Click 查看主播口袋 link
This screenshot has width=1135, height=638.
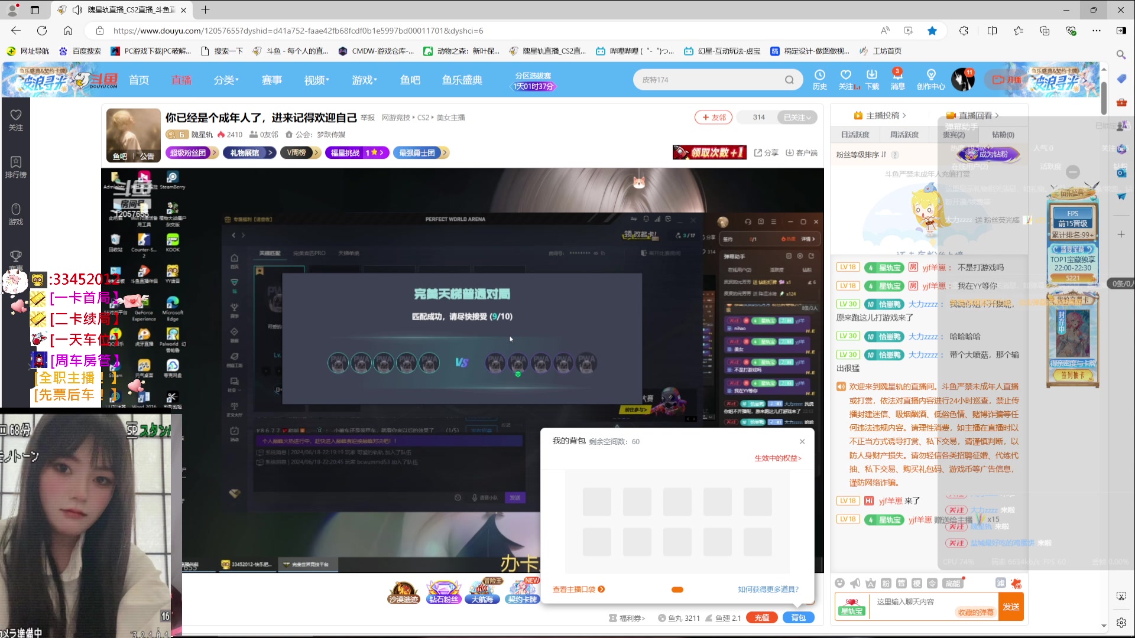579,590
